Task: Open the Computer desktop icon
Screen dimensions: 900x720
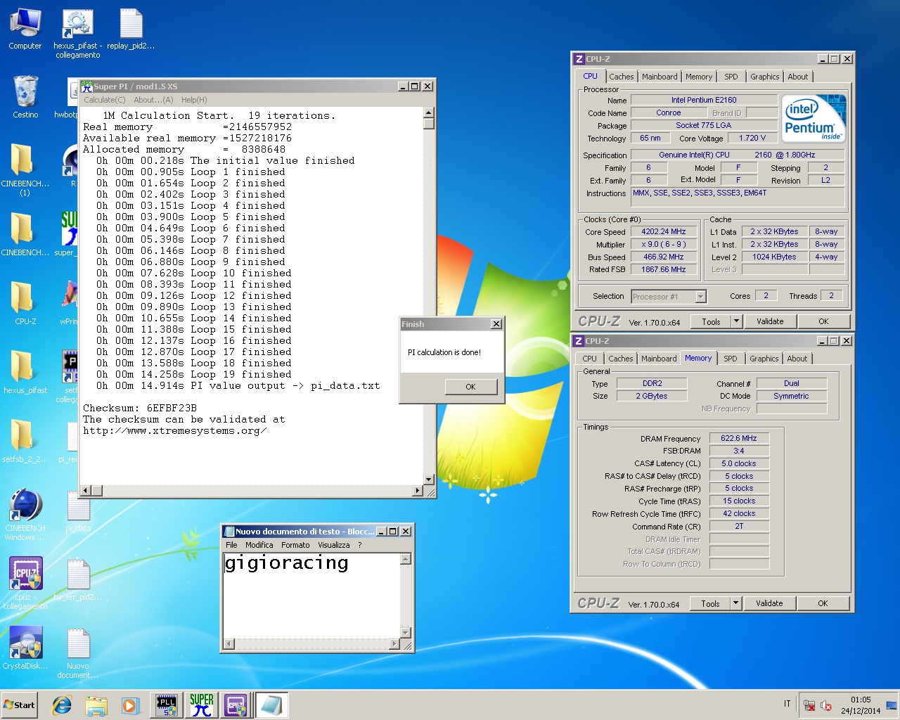Action: [x=25, y=30]
